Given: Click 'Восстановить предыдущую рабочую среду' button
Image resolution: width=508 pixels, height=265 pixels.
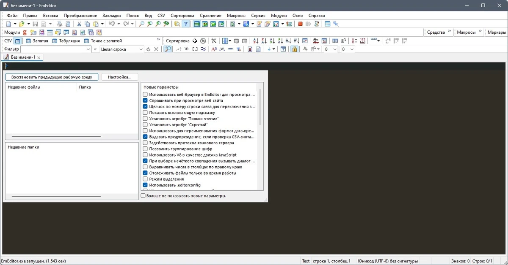Looking at the screenshot, I should (x=52, y=77).
